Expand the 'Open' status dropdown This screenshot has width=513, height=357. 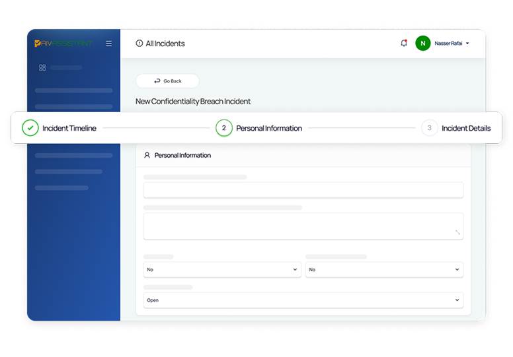303,300
